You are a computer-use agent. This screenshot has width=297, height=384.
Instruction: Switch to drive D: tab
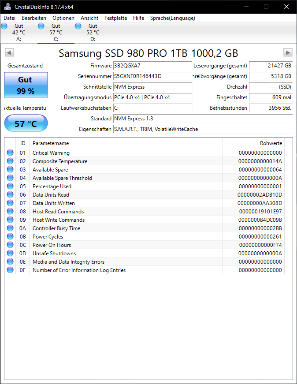point(93,33)
